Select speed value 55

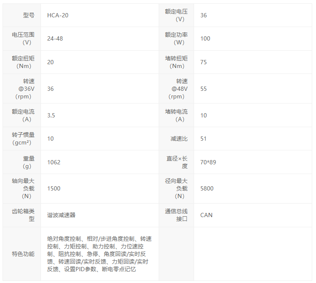tap(203, 89)
